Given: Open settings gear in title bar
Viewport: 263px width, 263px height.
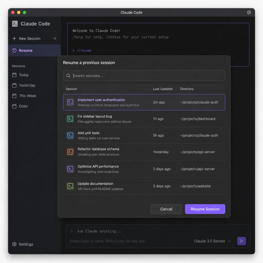Looking at the screenshot, I should coord(249,12).
